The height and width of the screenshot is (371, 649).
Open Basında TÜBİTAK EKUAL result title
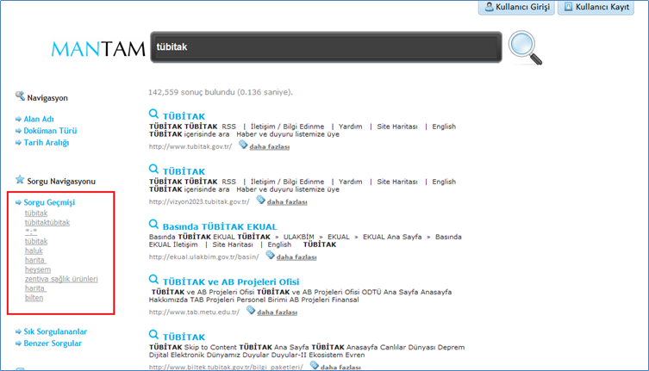pyautogui.click(x=220, y=226)
